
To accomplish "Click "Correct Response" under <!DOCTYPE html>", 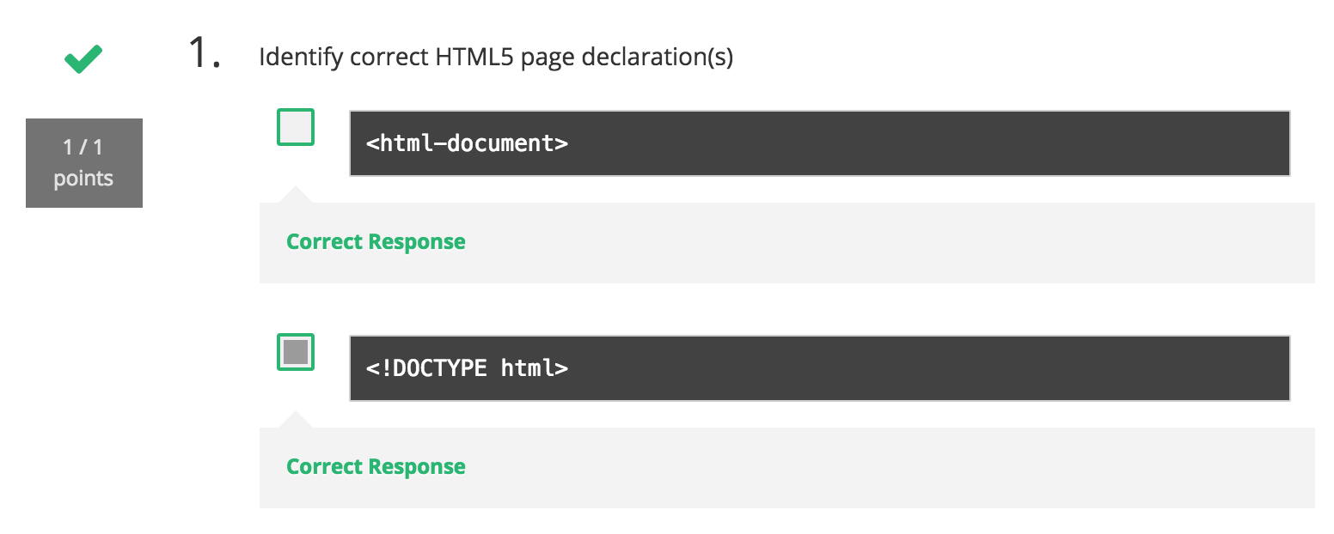I will (x=376, y=467).
